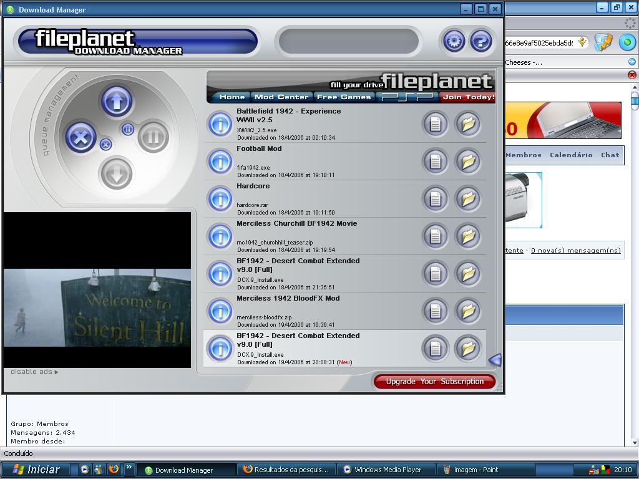Open document icon for Merciless 1942 BloodFX

coord(435,312)
